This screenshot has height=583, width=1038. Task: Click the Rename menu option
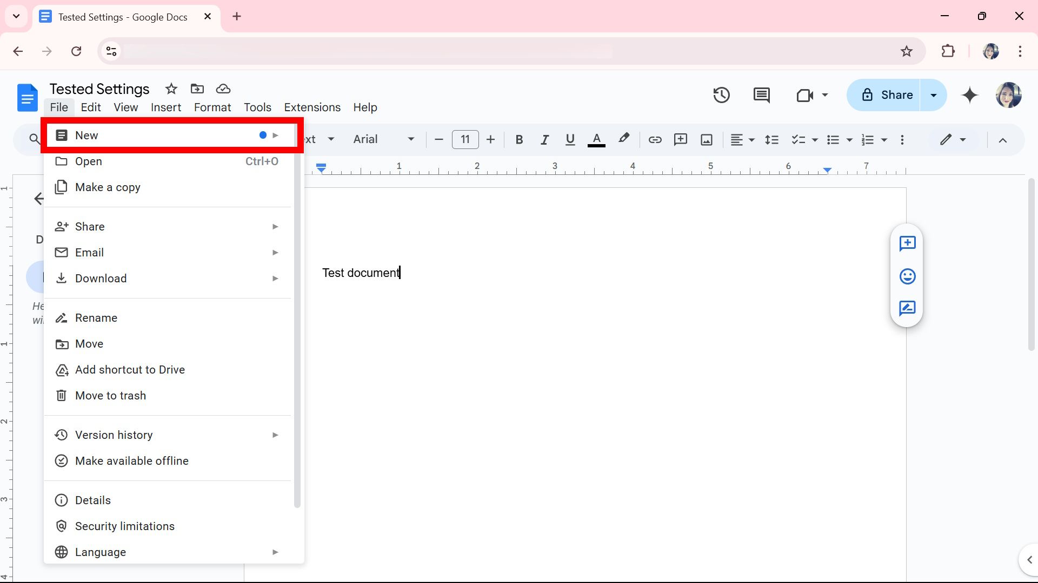click(96, 318)
